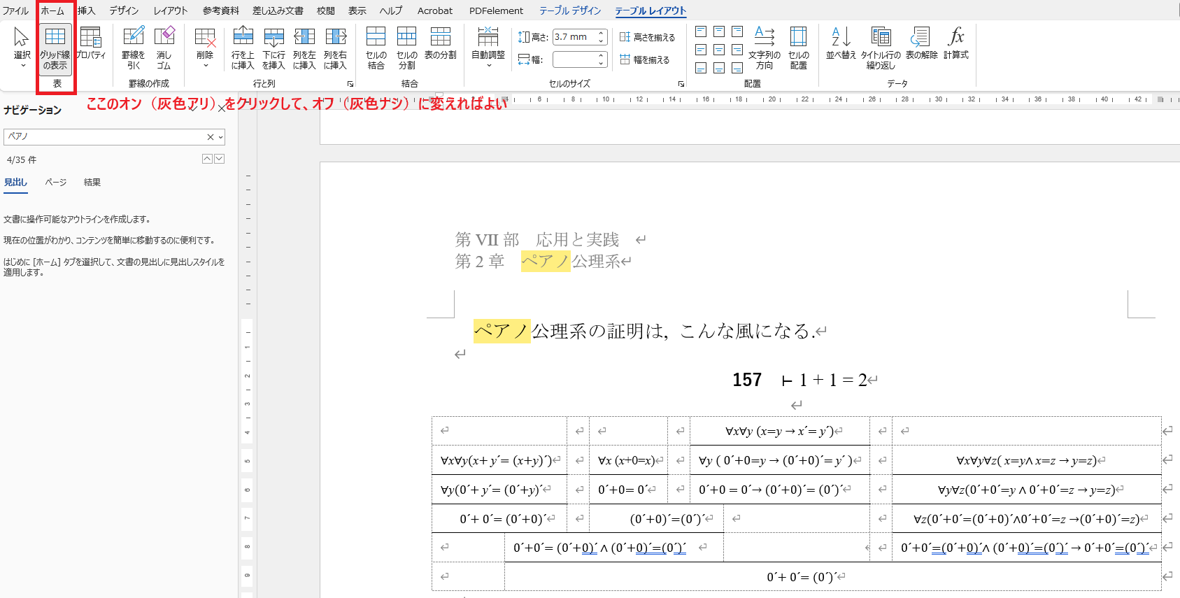The height and width of the screenshot is (598, 1180).
Task: Toggle the 消しゴム eraser tool
Action: [x=164, y=48]
